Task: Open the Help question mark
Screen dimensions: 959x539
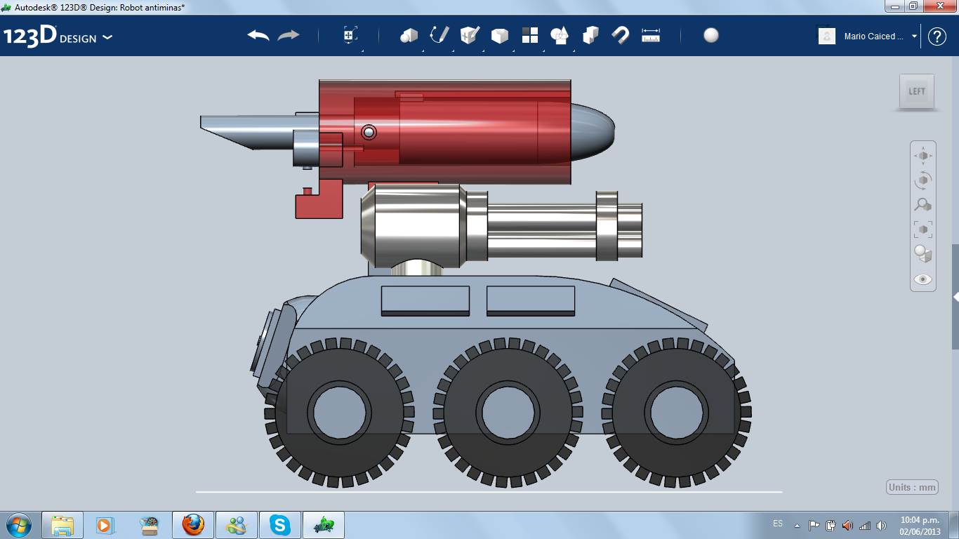Action: [937, 36]
